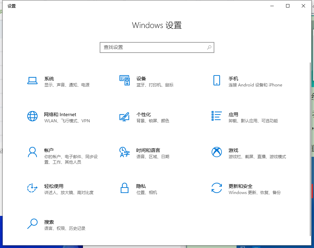Open the 个性化 paintbrush monitor icon

click(125, 116)
